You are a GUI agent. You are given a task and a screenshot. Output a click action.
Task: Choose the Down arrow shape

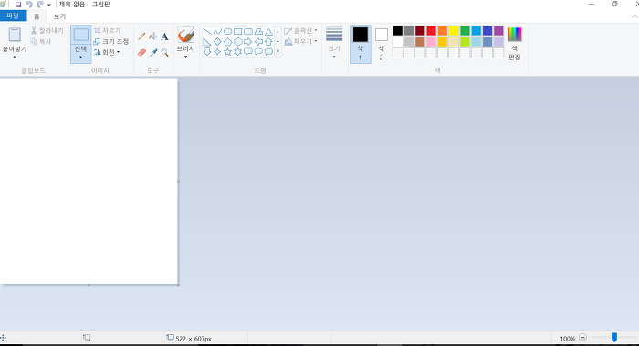pos(207,52)
